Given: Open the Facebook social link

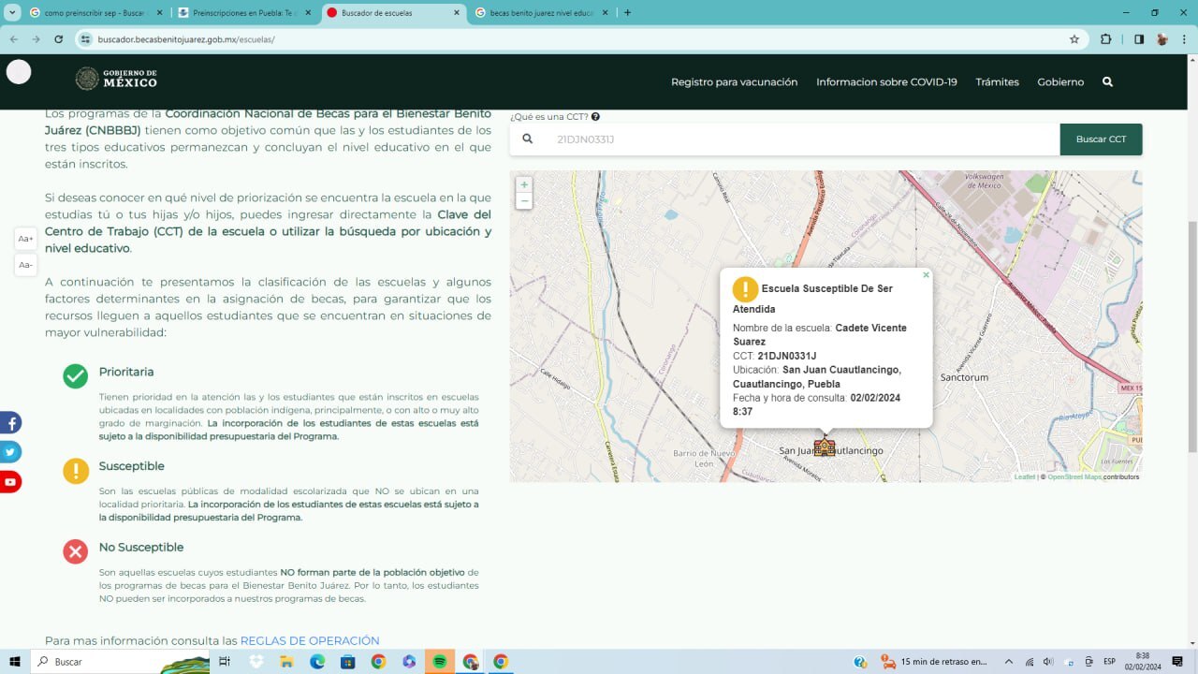Looking at the screenshot, I should (x=10, y=423).
